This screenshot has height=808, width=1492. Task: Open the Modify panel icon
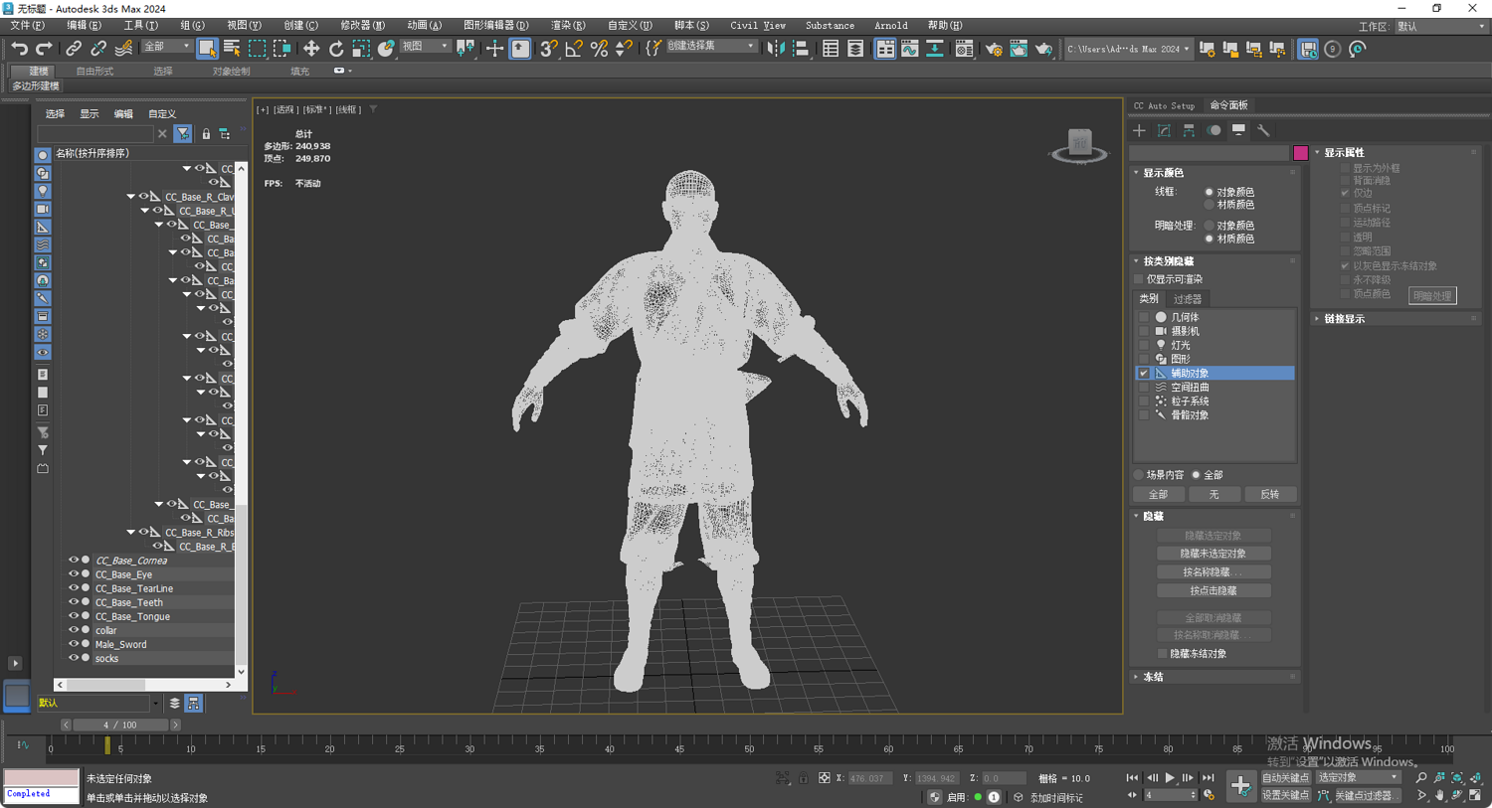click(1165, 130)
